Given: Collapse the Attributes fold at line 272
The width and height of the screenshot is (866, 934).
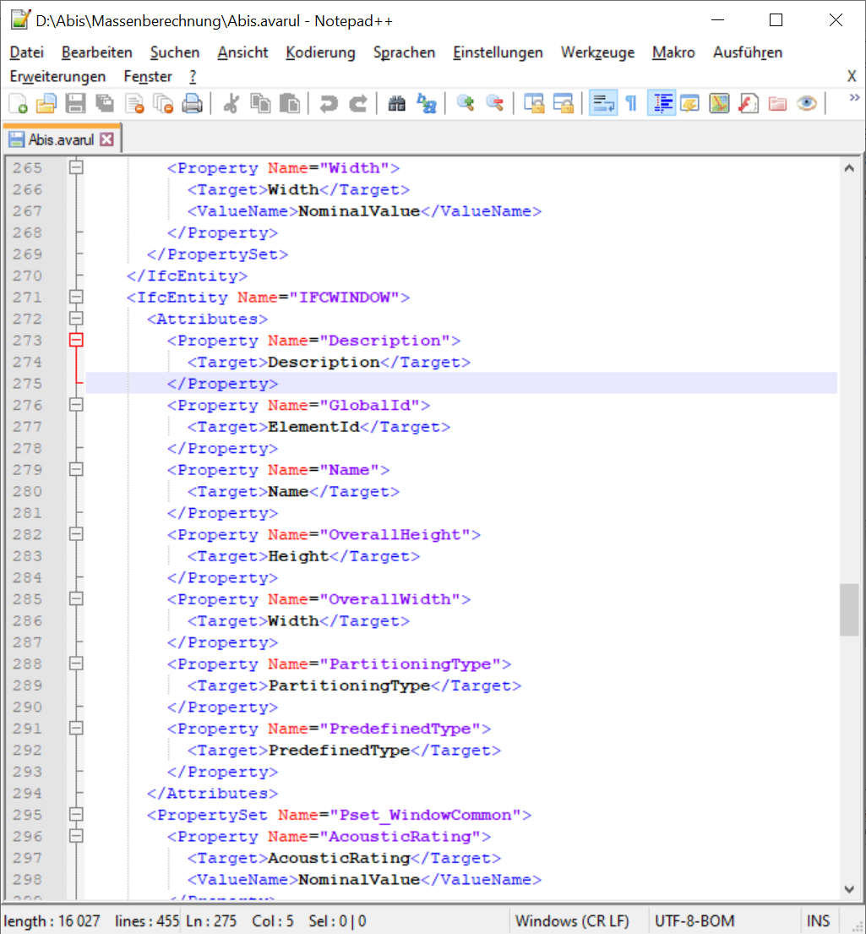Looking at the screenshot, I should point(76,318).
